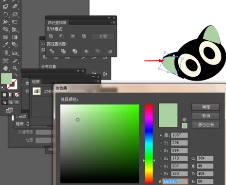Select the Column Graph tool
This screenshot has height=185, width=226.
pos(15,53)
